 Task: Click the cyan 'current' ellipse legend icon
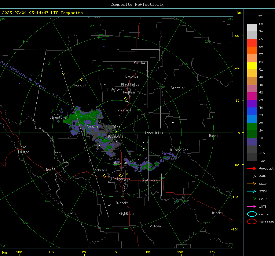[x=252, y=214]
